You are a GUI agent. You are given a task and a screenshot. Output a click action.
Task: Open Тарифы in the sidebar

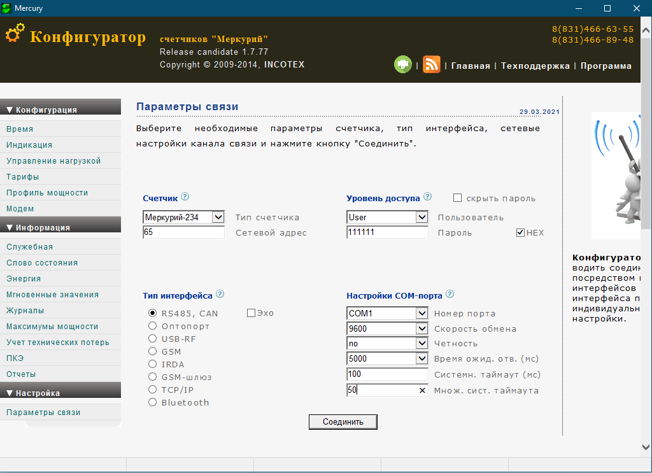click(x=60, y=176)
